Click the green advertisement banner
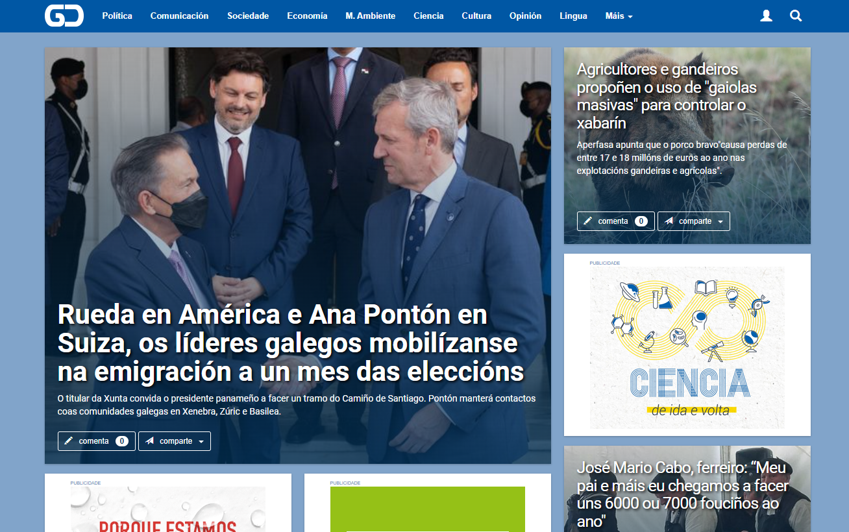Screen dimensions: 849x532 [x=428, y=509]
